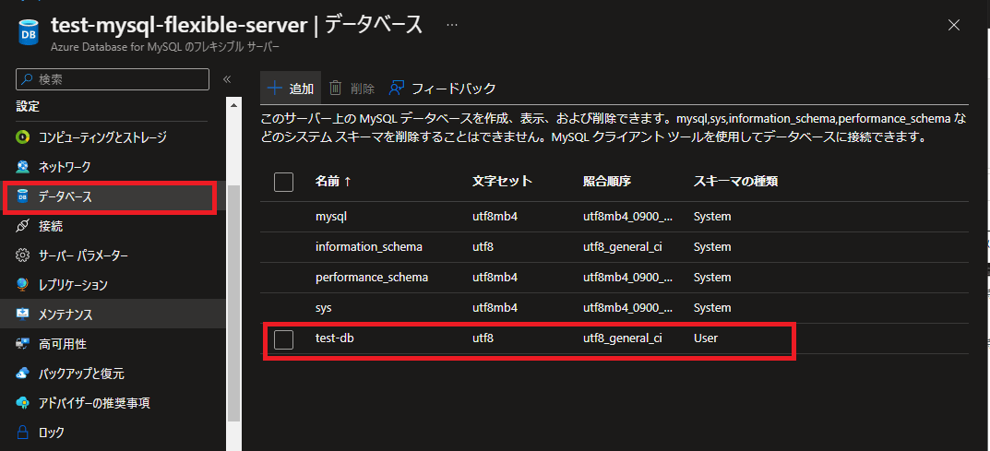Click the アドバイザーの推奨事項 icon
Screen dimensions: 990x451
point(23,402)
